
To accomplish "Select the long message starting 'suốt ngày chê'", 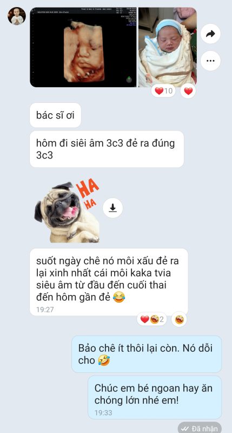I will coord(109,282).
